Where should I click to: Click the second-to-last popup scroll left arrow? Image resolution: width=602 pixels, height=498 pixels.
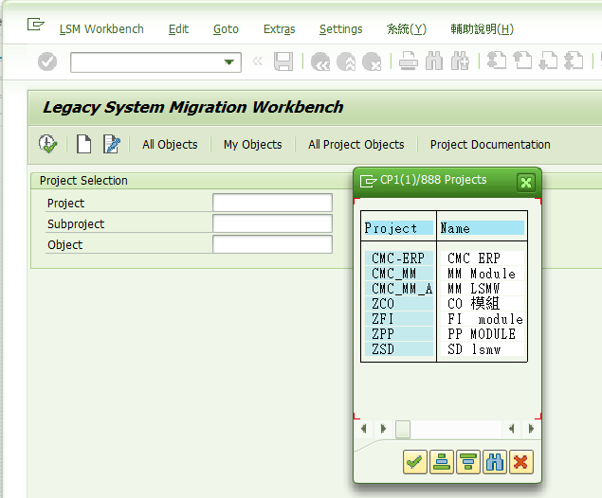pos(511,429)
